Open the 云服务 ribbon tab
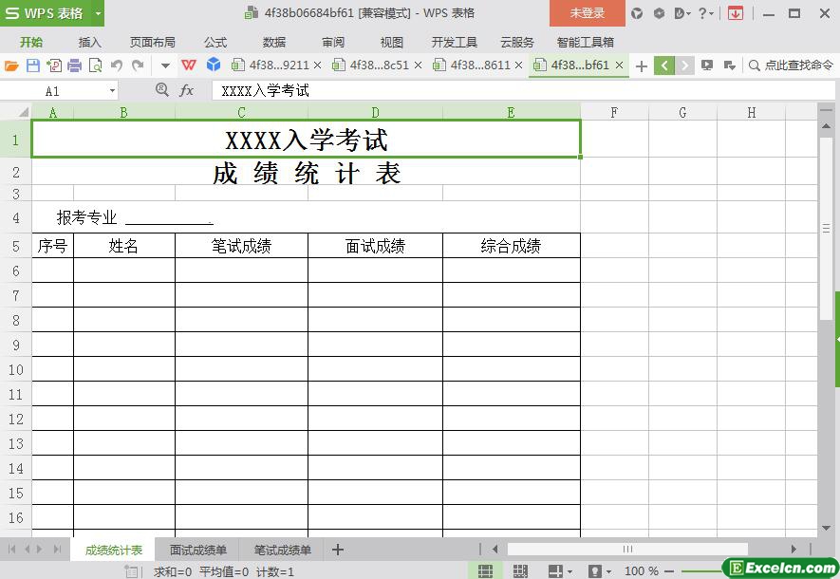 coord(517,42)
